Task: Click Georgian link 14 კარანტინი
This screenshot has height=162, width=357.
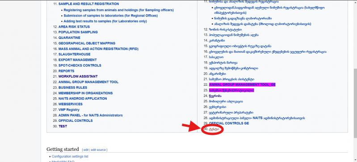Action: (217, 41)
